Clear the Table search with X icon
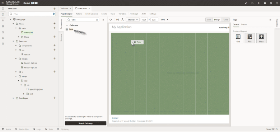 point(97,20)
